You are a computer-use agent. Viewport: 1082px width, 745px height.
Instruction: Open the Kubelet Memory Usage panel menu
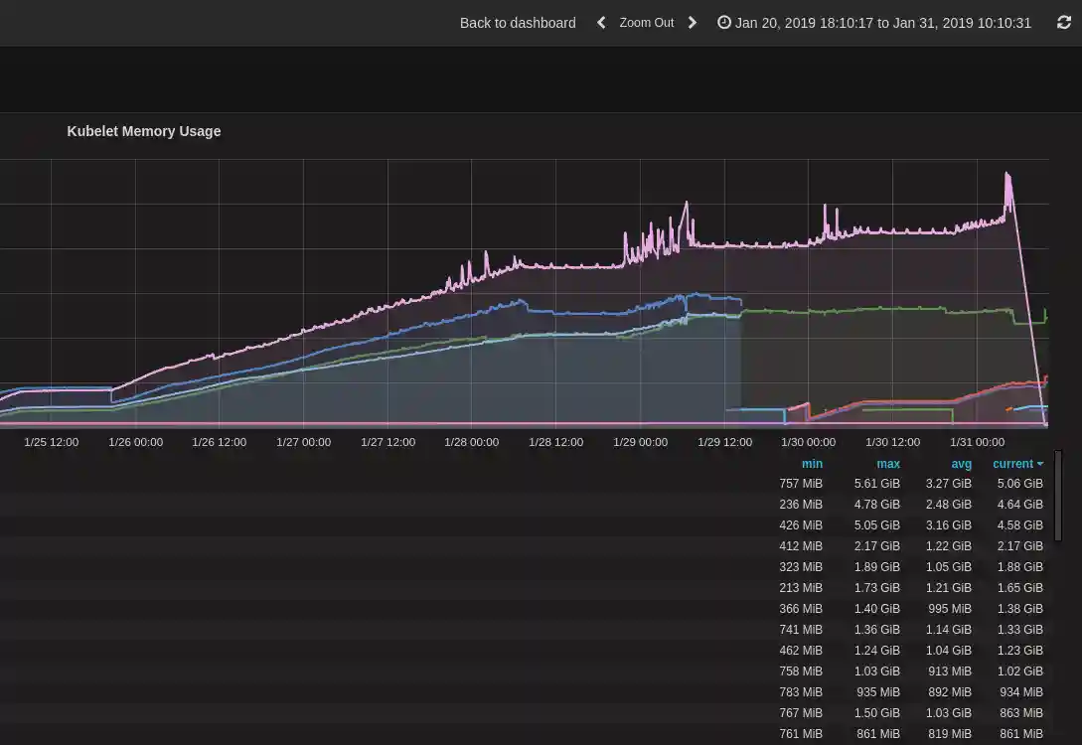point(144,131)
